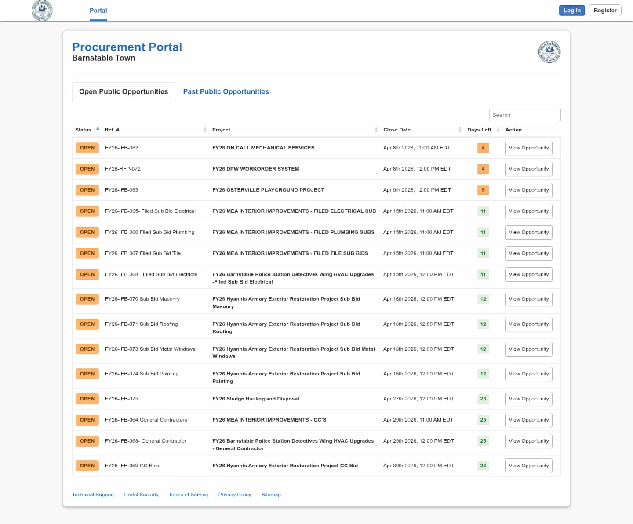Image resolution: width=633 pixels, height=524 pixels.
Task: Open the Portal navigation item
Action: tap(98, 11)
